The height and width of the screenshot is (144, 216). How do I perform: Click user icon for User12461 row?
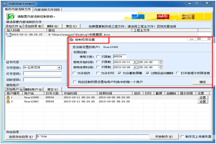pyautogui.click(x=8, y=101)
